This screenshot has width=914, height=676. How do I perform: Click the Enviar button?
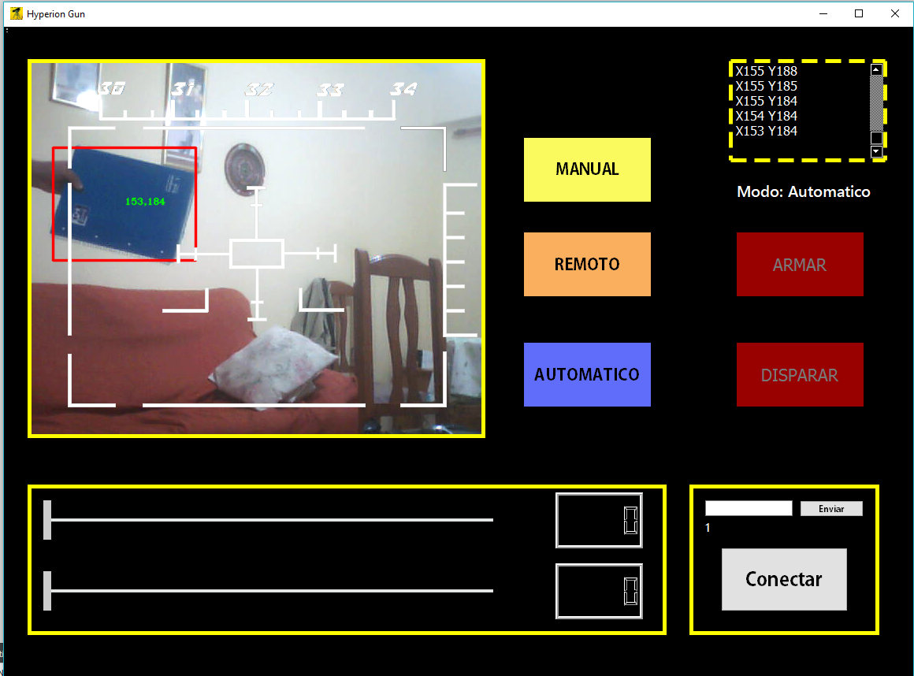point(831,509)
